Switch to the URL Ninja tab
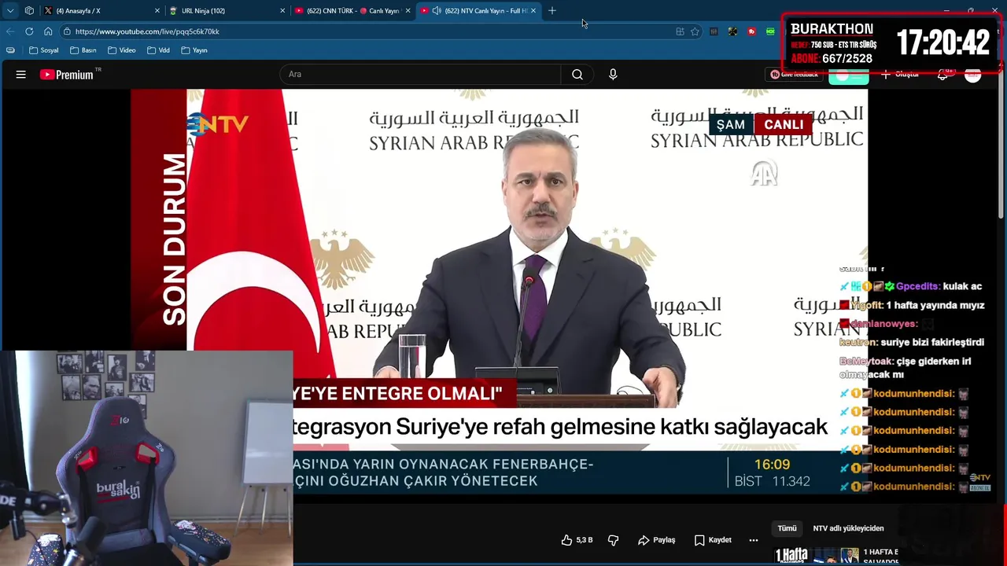 tap(227, 11)
